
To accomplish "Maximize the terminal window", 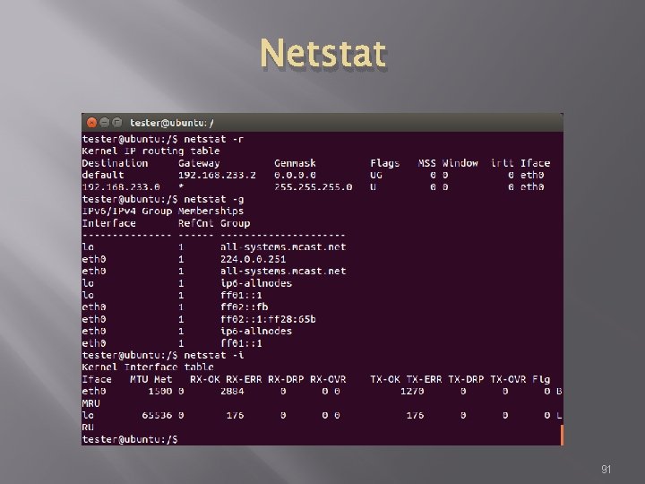I will click(117, 123).
